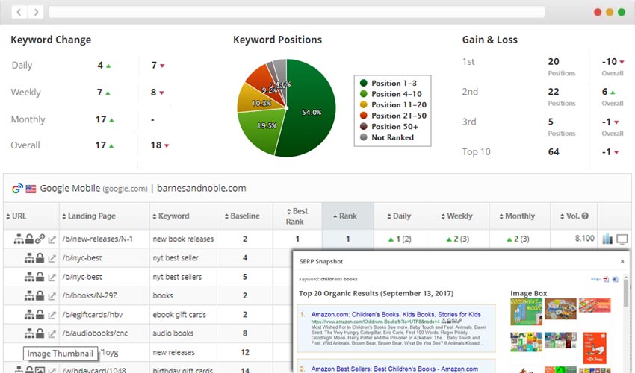Open Amazon.com Children's Books result link
This screenshot has width=635, height=373.
coord(397,316)
